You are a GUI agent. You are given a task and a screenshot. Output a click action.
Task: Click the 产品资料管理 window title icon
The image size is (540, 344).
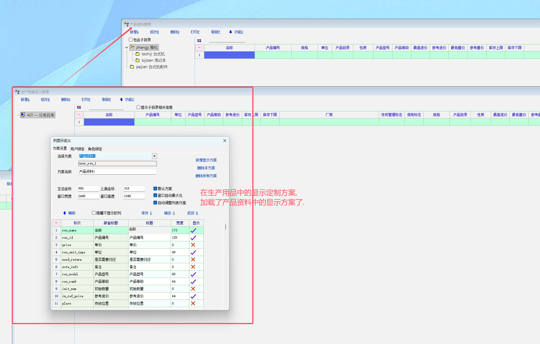126,24
